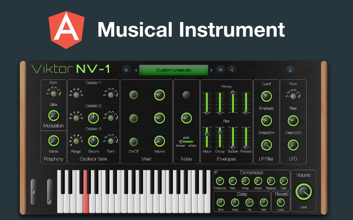Click Oscillator 1 Range selector knob
Image resolution: width=353 pixels, height=220 pixels.
(x=76, y=95)
